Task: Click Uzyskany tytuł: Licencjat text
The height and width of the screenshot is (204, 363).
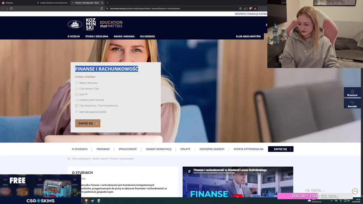Action: coord(91,100)
